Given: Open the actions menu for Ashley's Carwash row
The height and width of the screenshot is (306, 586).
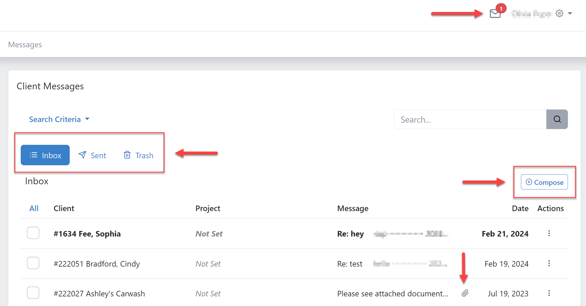Looking at the screenshot, I should (x=549, y=293).
